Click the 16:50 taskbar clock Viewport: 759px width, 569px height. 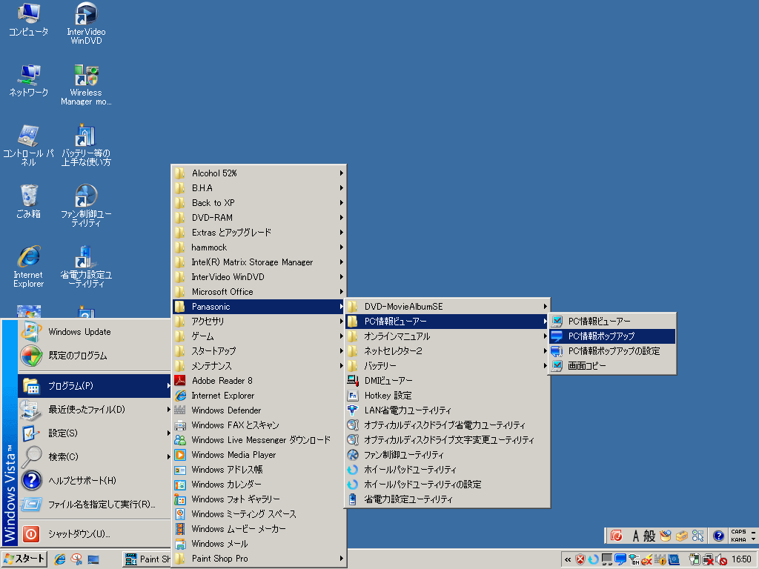click(x=741, y=559)
